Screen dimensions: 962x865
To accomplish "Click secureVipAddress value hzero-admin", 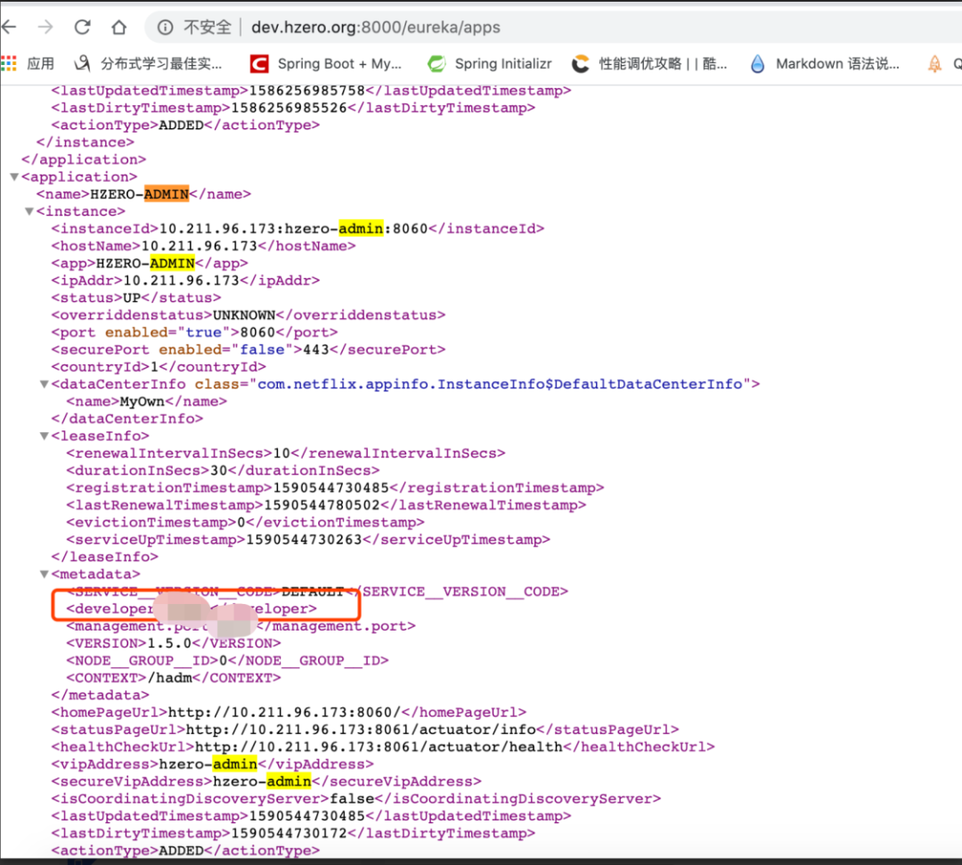I will point(262,781).
